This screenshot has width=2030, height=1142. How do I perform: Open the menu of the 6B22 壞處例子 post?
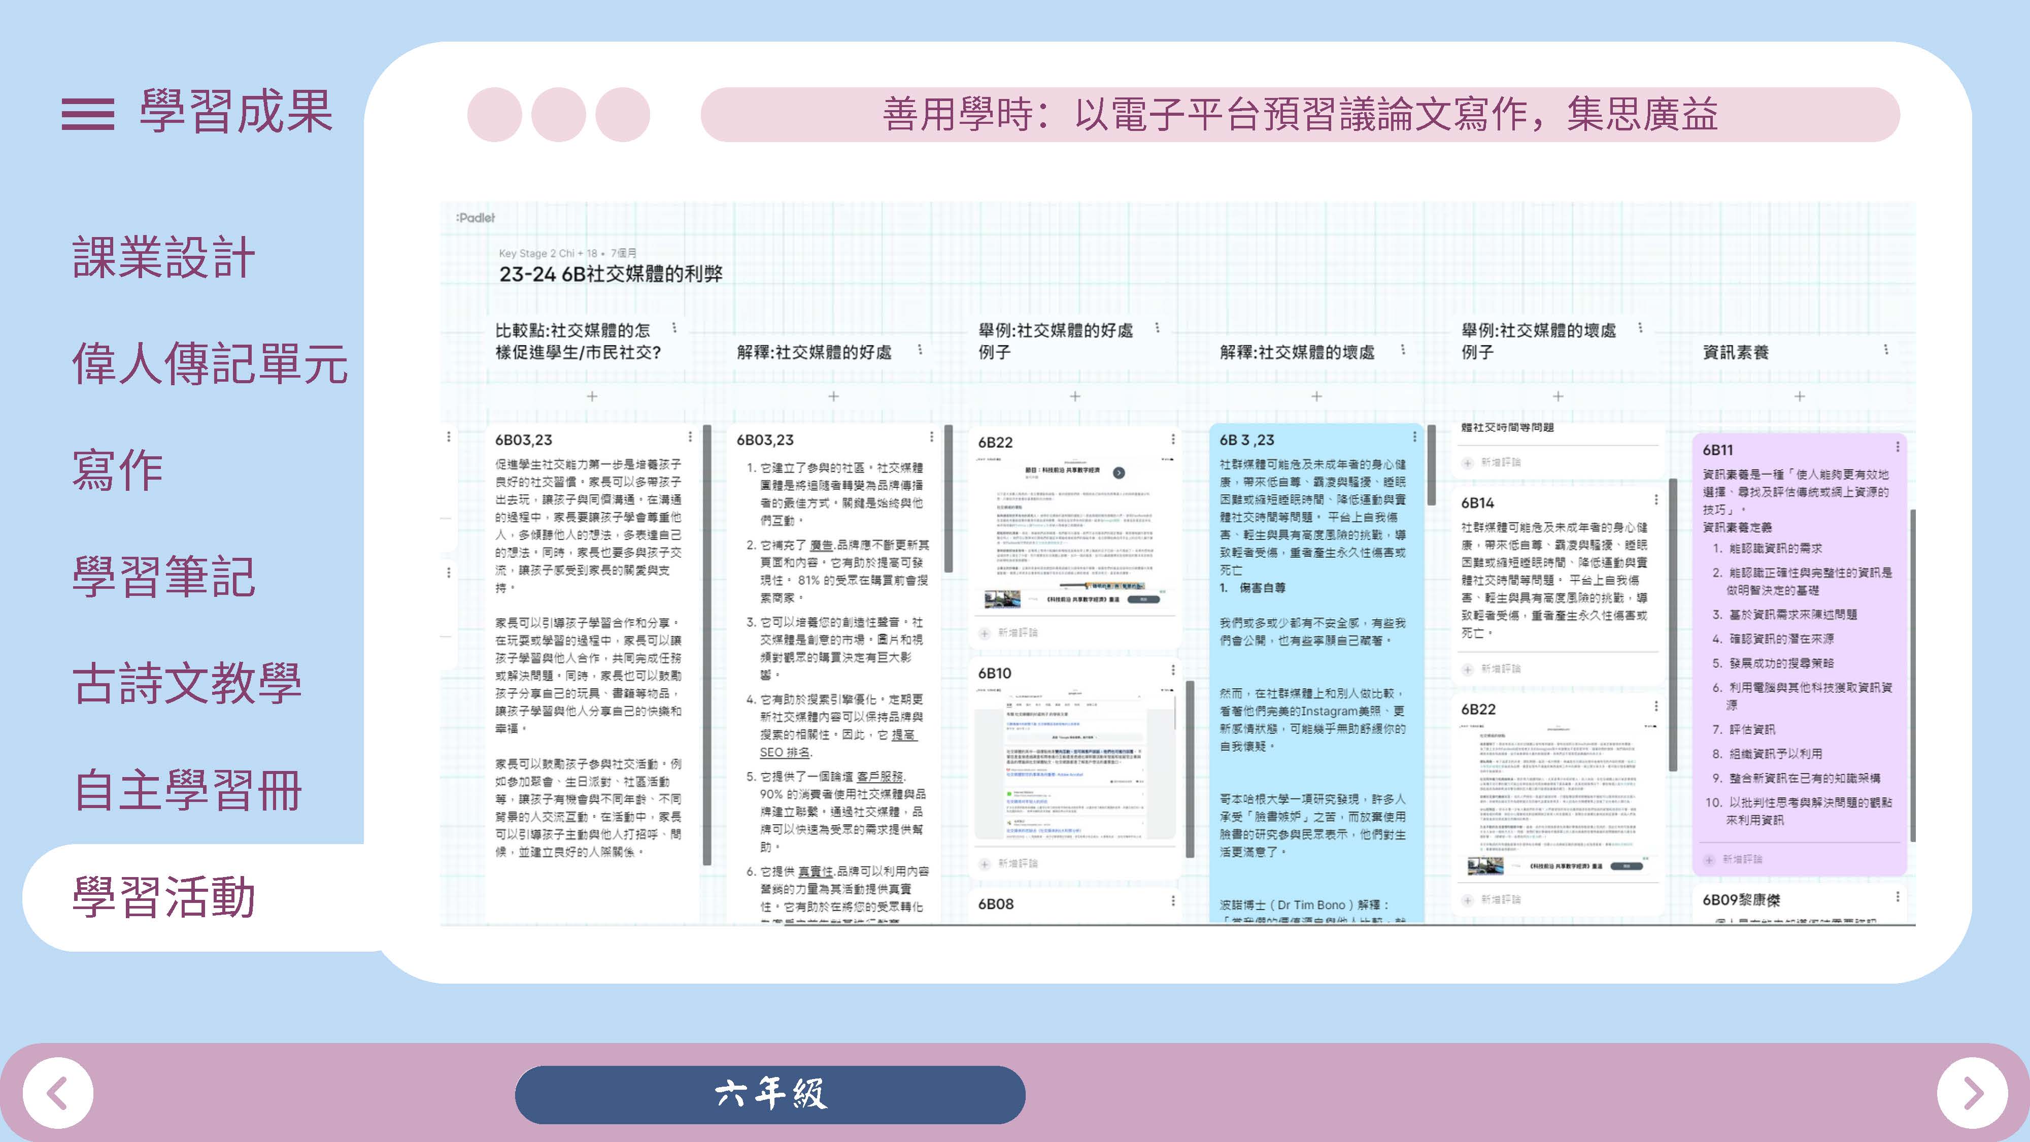pyautogui.click(x=1655, y=706)
